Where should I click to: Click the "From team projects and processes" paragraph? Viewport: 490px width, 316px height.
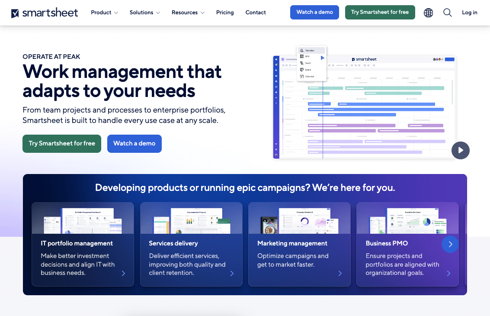click(x=124, y=115)
